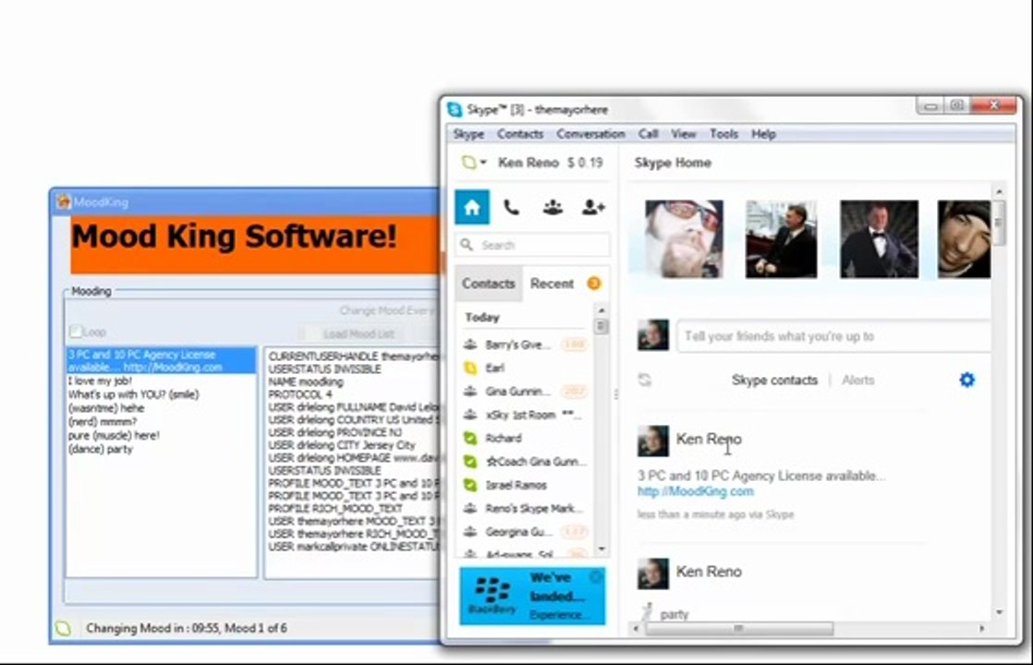Click Earl's status icon in contacts
This screenshot has width=1033, height=665.
coord(470,368)
